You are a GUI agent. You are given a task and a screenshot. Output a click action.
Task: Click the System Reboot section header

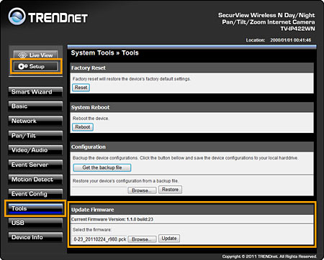coord(192,107)
